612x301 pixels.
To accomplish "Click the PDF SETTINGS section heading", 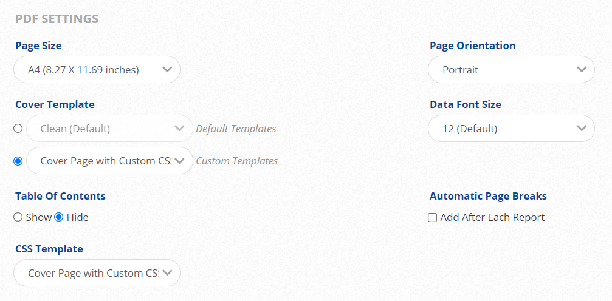I will click(57, 19).
